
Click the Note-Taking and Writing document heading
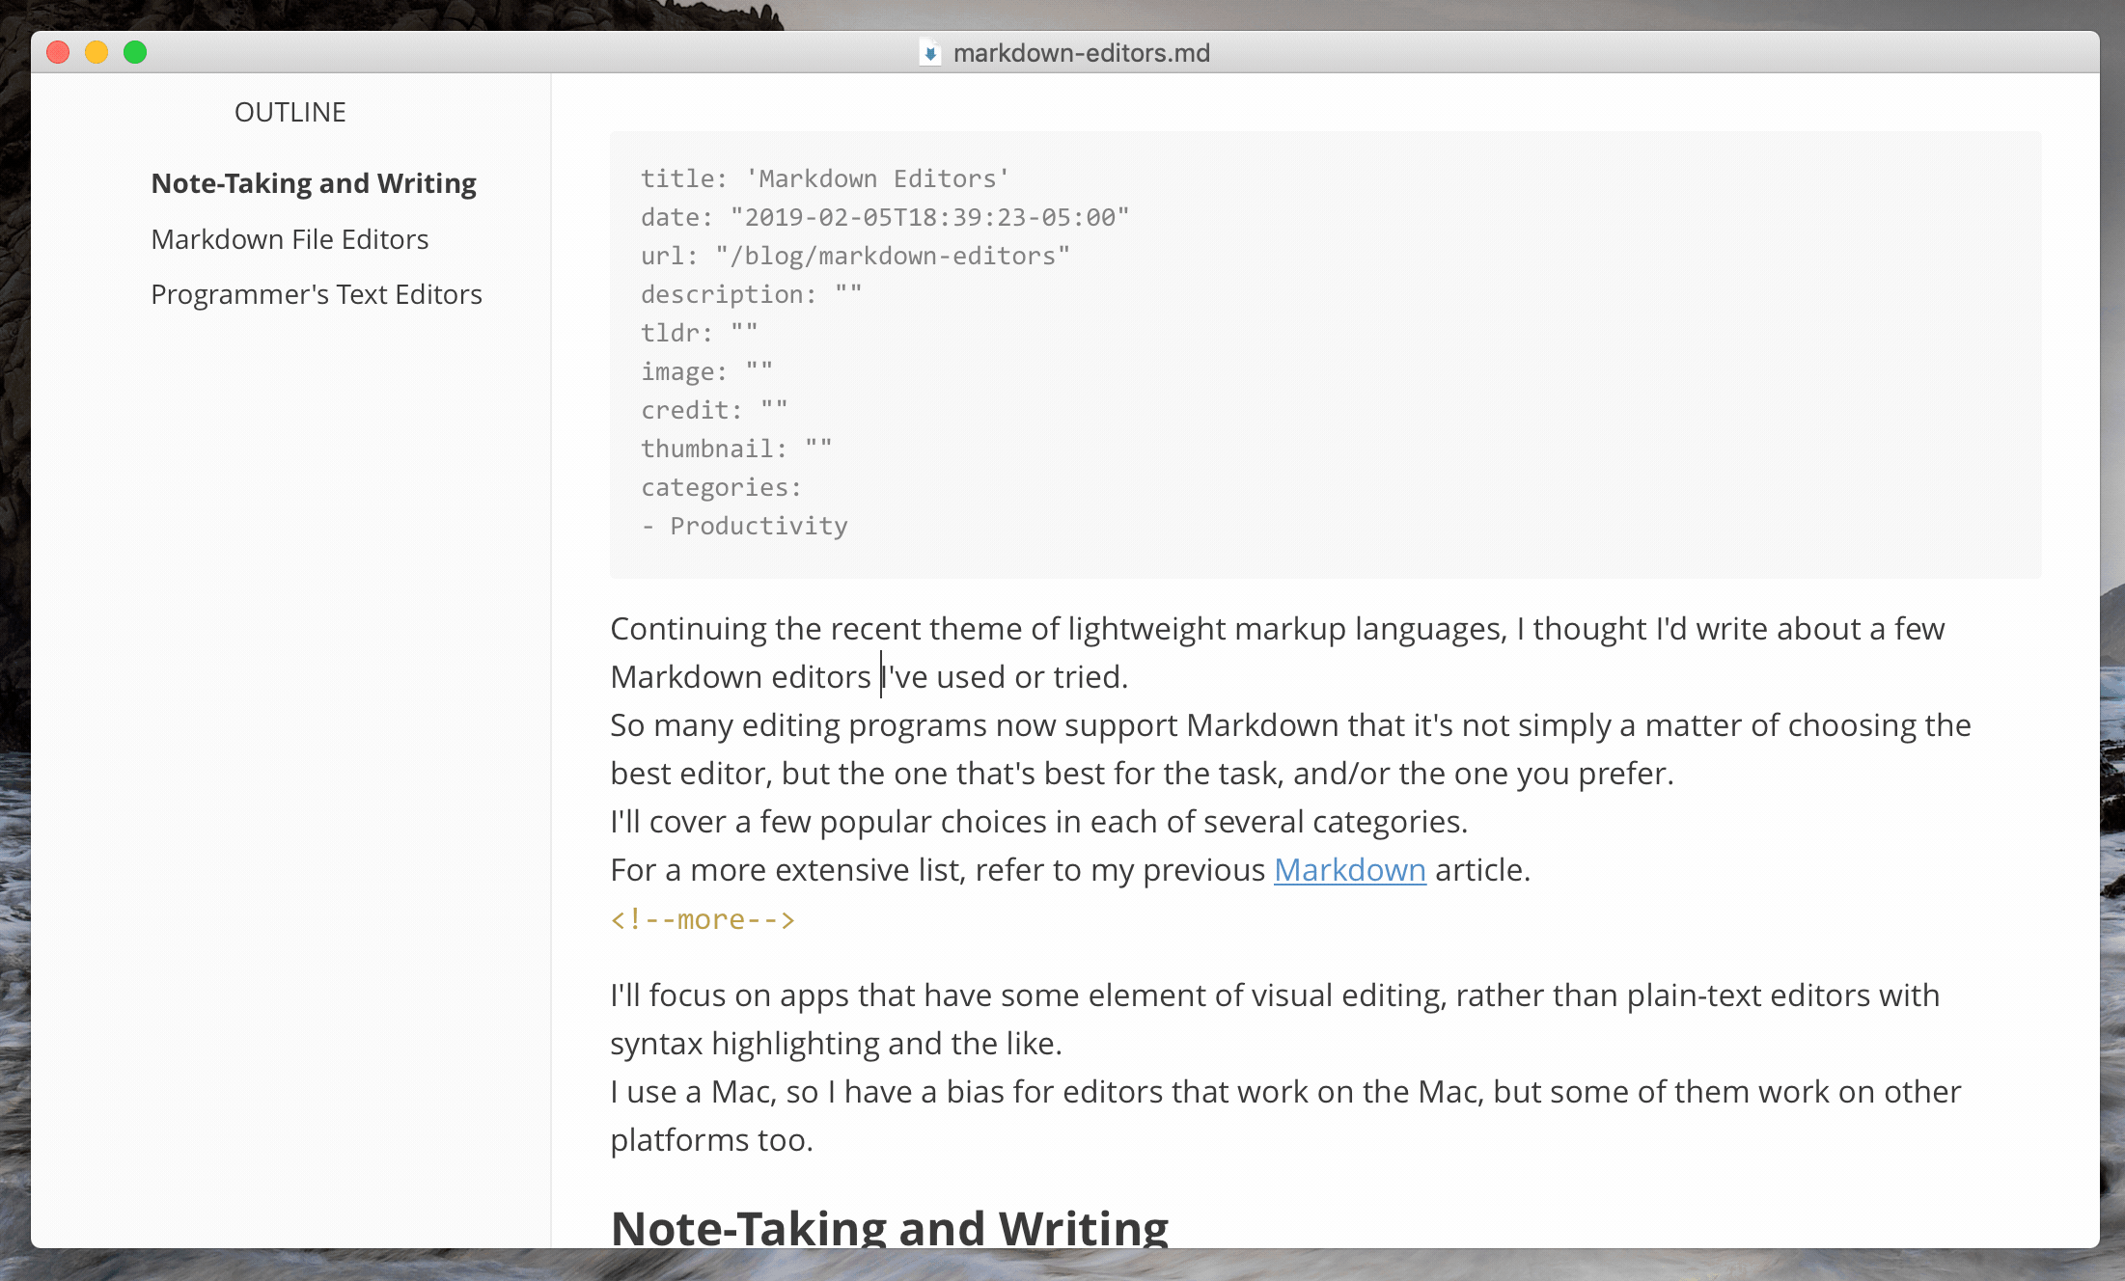coord(889,1227)
